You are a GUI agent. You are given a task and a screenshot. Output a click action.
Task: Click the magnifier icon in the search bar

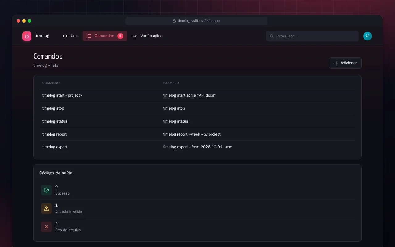coord(272,36)
